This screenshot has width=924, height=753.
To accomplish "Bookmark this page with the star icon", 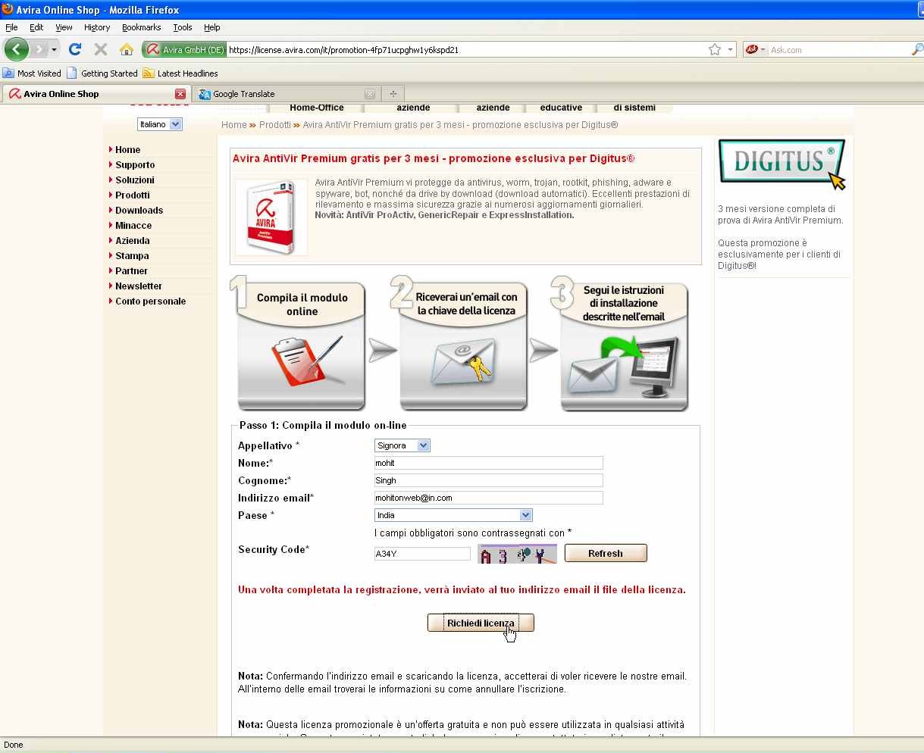I will tap(715, 50).
